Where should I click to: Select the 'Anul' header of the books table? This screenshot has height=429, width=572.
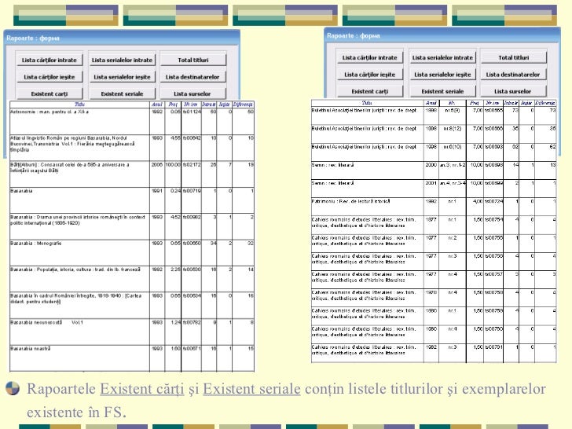point(157,104)
